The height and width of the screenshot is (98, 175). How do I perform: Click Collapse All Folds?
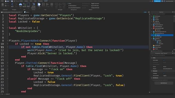point(95,8)
